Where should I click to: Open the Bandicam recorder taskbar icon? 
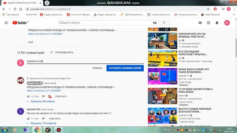[59, 130]
